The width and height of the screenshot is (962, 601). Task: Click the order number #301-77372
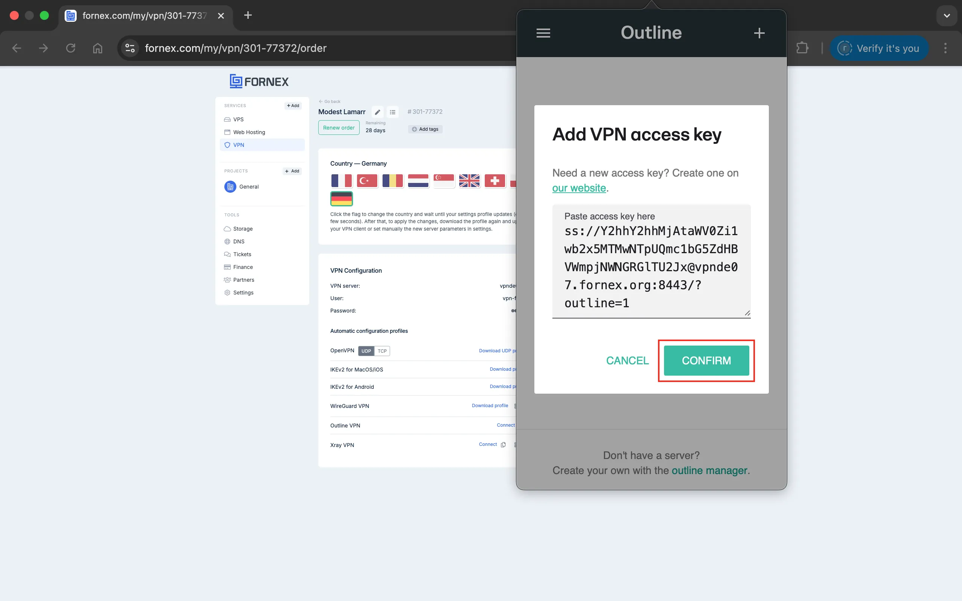425,112
